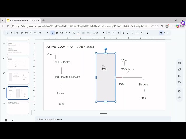Open the Fit zoom level dropdown
This screenshot has width=186, height=139.
(43, 33)
